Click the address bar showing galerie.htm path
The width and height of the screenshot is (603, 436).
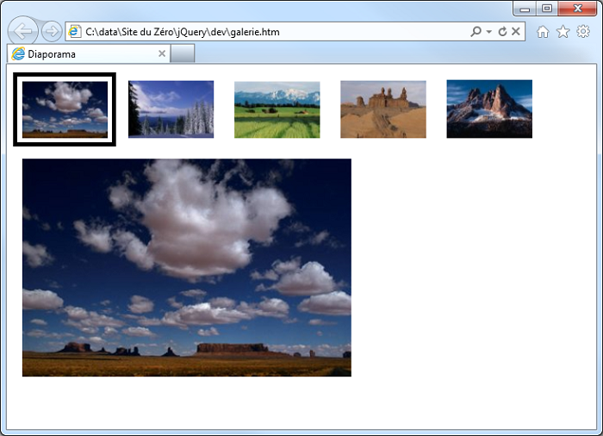[295, 32]
